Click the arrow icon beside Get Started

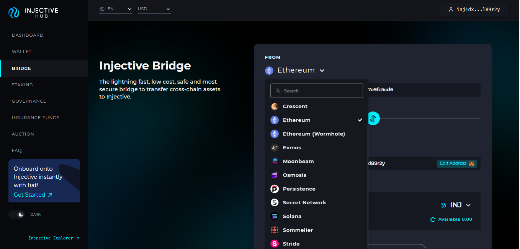tap(50, 195)
